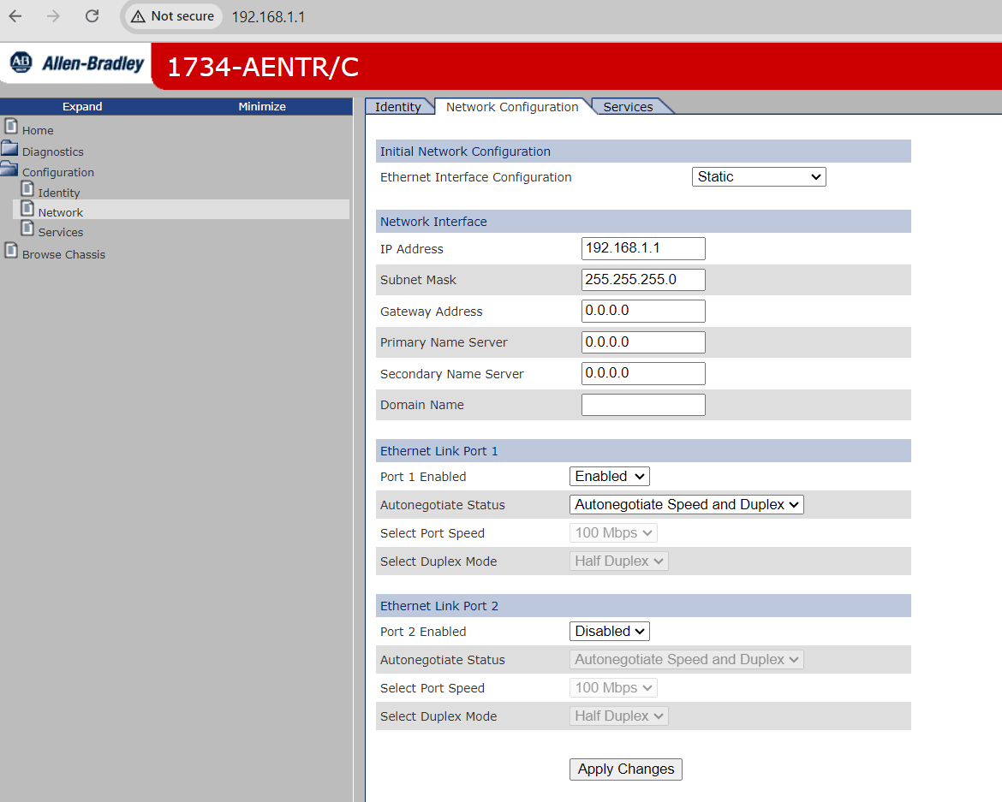Select Identity under Configuration in sidebar

click(x=59, y=193)
